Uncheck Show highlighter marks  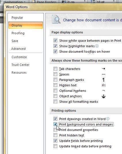[55, 46]
